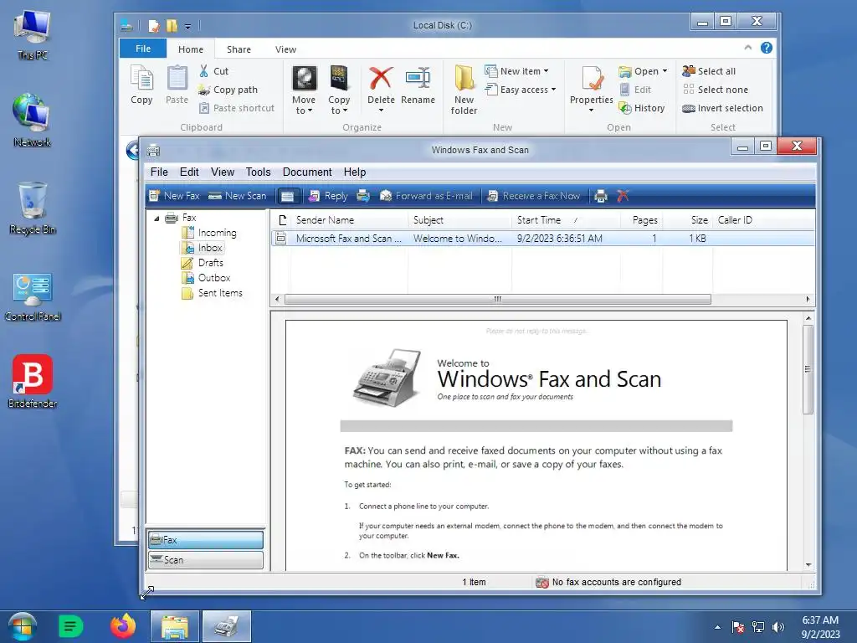Click the File tab in Local Disk window
This screenshot has width=857, height=643.
pos(143,49)
